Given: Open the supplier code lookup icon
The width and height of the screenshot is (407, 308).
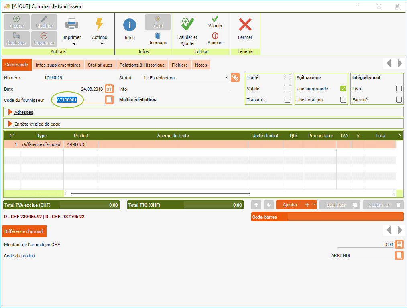Looking at the screenshot, I should 109,100.
